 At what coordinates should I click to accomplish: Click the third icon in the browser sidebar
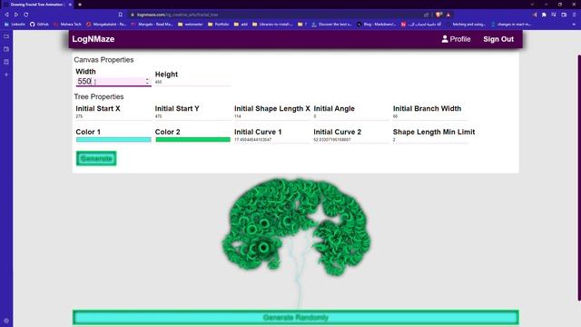6,62
